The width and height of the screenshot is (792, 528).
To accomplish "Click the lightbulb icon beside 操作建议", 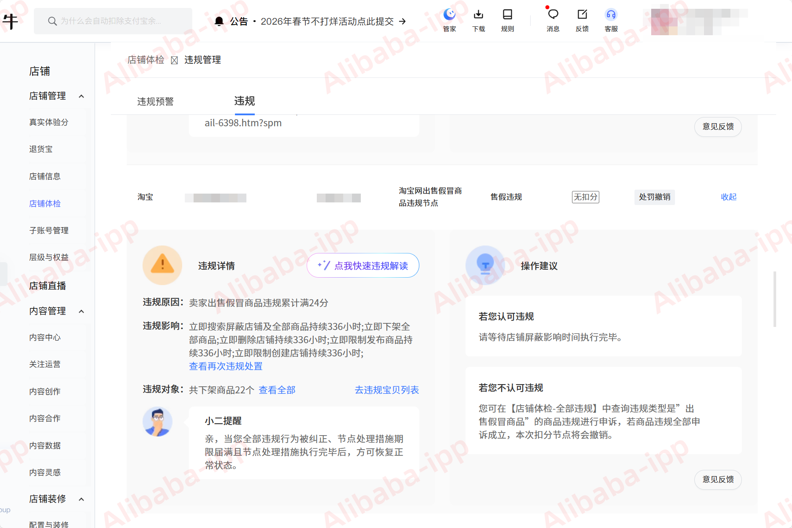I will tap(485, 265).
